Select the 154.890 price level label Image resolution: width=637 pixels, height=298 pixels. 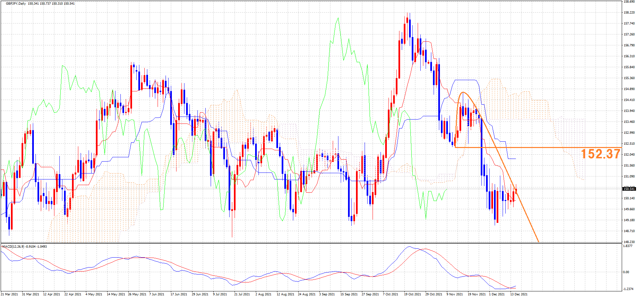629,89
